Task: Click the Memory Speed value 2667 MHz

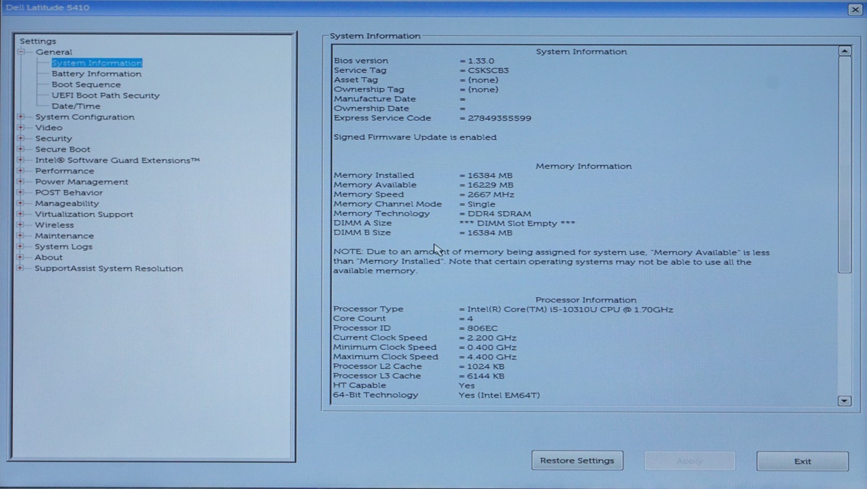Action: click(x=491, y=194)
